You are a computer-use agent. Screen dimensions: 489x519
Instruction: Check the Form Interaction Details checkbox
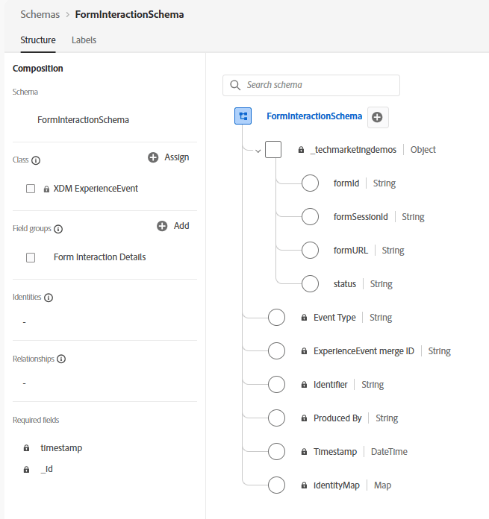click(31, 257)
